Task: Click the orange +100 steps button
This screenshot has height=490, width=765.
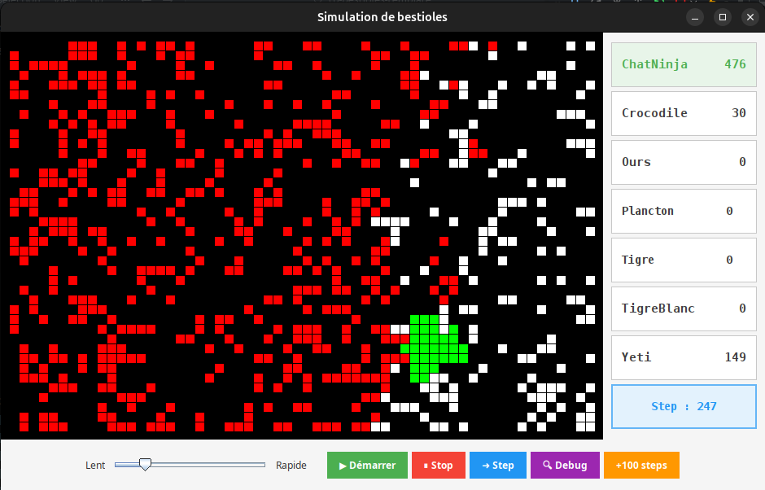Action: click(x=641, y=466)
